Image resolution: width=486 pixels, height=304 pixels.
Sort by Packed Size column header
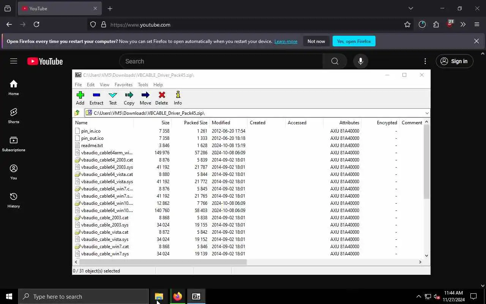pos(191,123)
